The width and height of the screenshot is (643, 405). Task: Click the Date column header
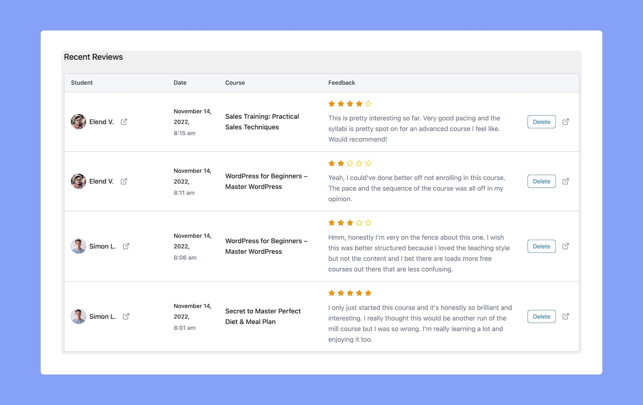tap(180, 83)
